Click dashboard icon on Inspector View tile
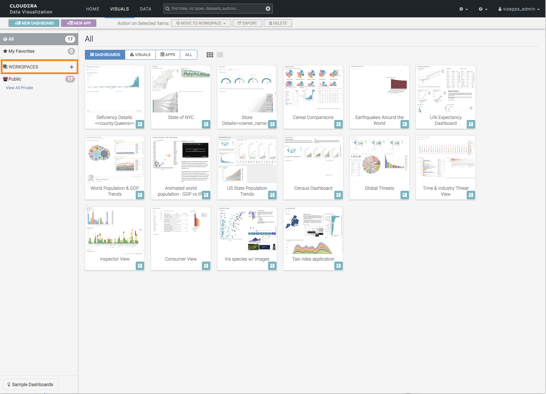The width and height of the screenshot is (546, 394). point(140,266)
